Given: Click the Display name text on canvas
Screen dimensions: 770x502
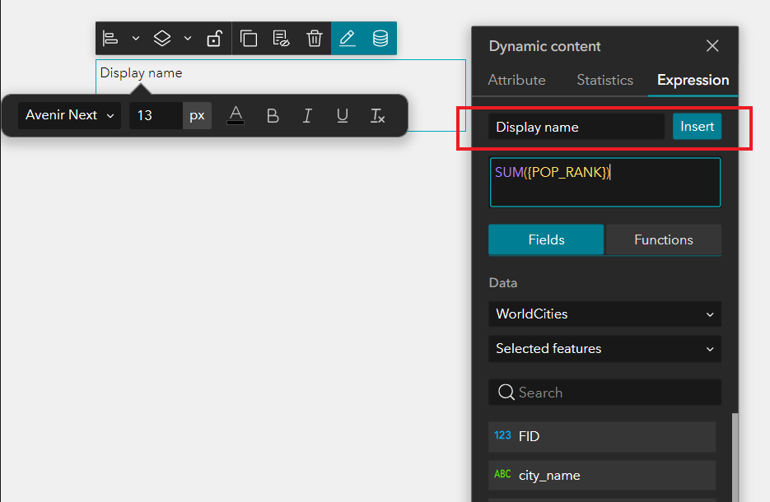Looking at the screenshot, I should [x=141, y=73].
